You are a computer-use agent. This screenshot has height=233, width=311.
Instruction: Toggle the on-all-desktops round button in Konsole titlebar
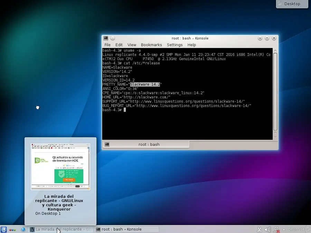(112, 38)
